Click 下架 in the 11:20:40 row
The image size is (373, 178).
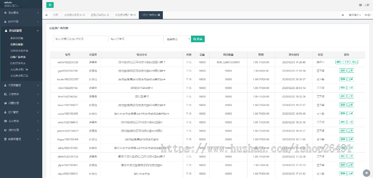(x=346, y=62)
